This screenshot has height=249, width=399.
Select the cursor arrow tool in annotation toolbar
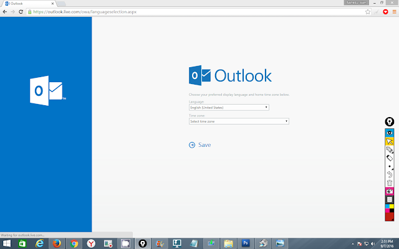point(389,141)
